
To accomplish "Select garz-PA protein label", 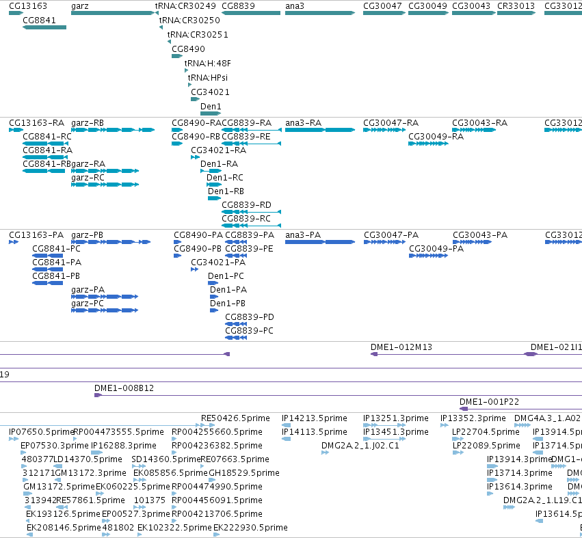I will (x=88, y=290).
